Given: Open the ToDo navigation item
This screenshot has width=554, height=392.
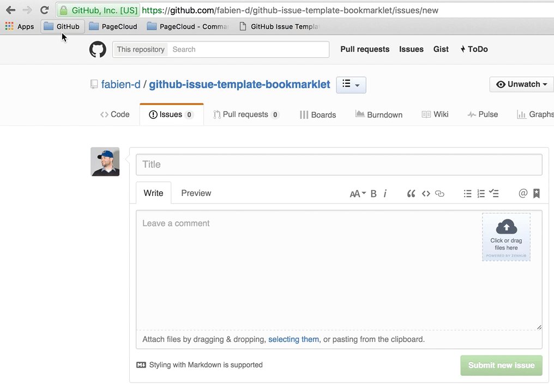Looking at the screenshot, I should [474, 49].
